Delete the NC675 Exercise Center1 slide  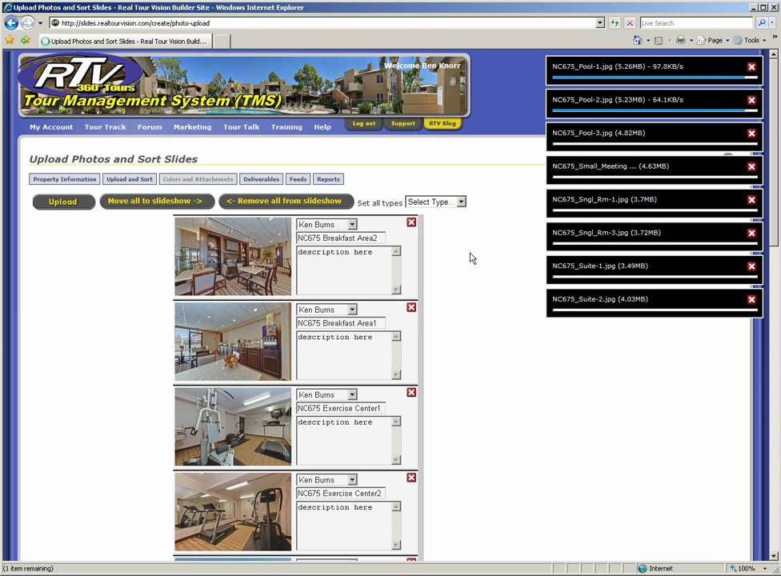point(411,393)
